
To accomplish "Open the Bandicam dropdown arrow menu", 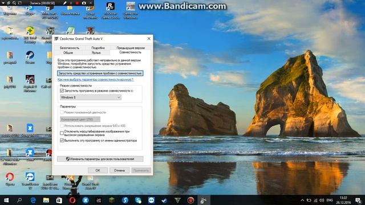I will tap(3, 3).
